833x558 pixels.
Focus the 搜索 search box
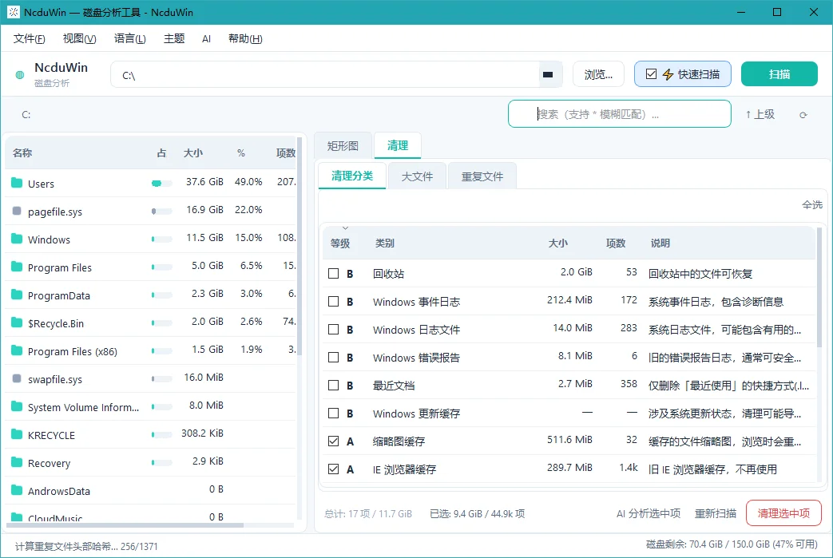coord(620,113)
